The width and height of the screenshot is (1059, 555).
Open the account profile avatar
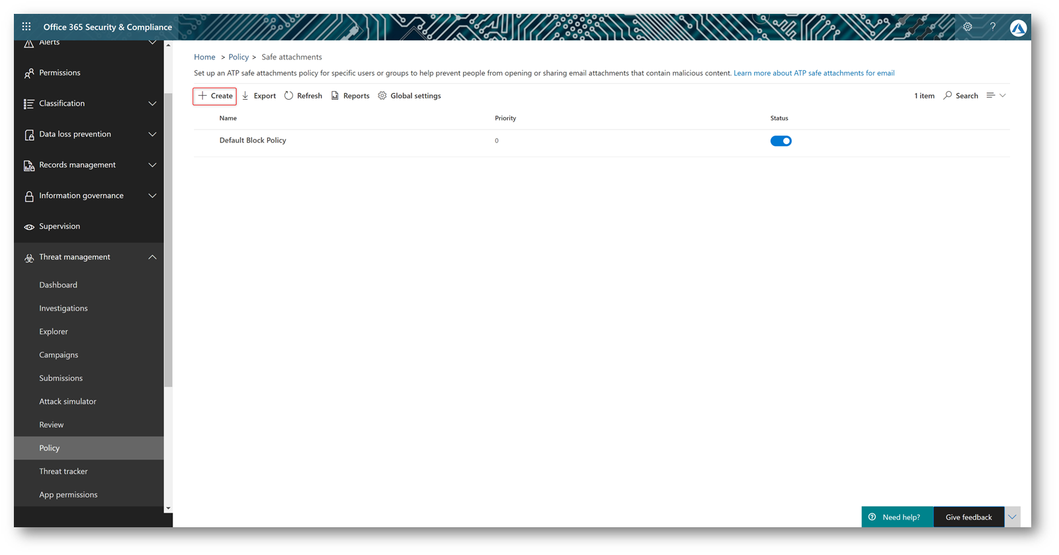(1018, 28)
